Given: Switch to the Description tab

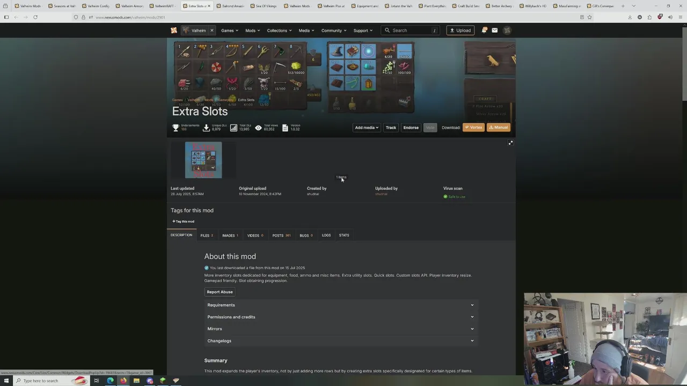Looking at the screenshot, I should (181, 235).
